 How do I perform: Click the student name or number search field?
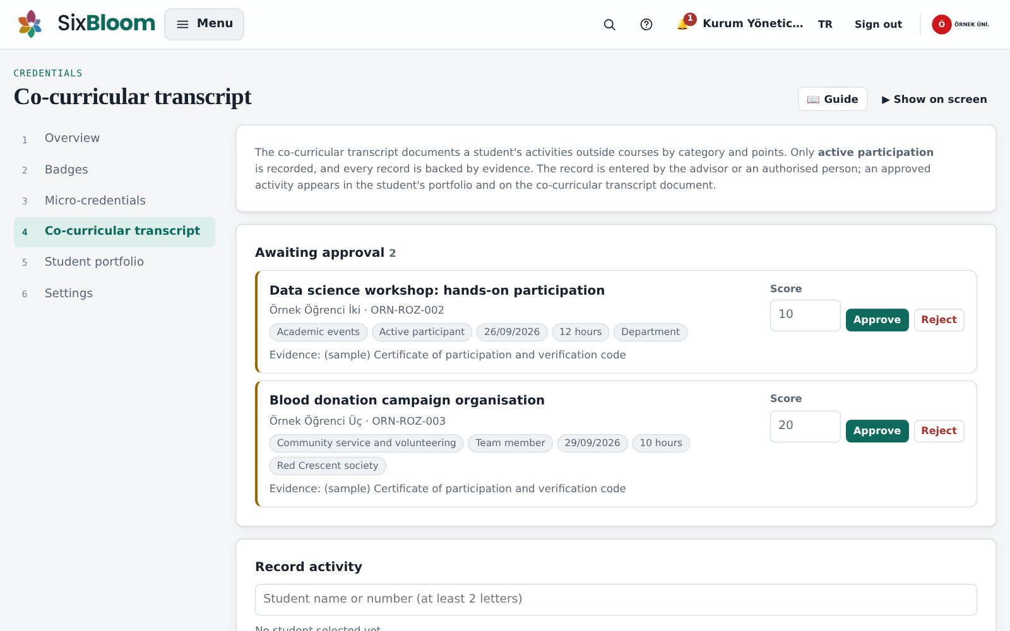click(615, 599)
